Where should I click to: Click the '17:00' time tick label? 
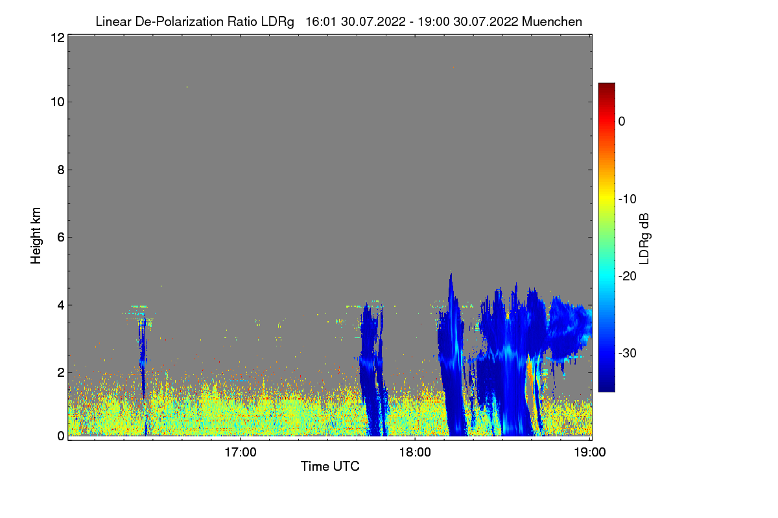coord(240,452)
